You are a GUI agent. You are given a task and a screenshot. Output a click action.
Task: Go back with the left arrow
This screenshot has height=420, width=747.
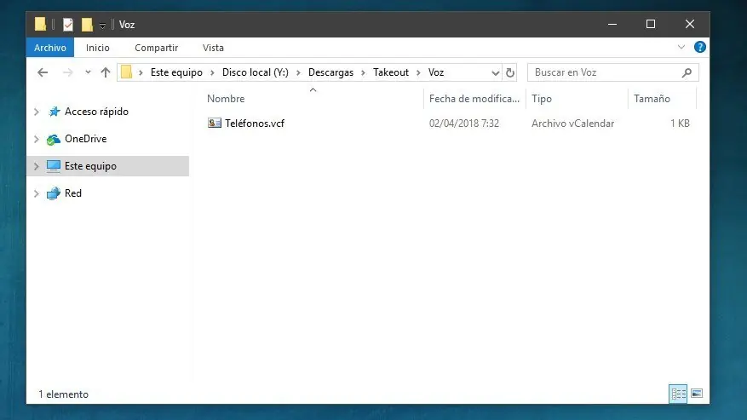pos(43,72)
